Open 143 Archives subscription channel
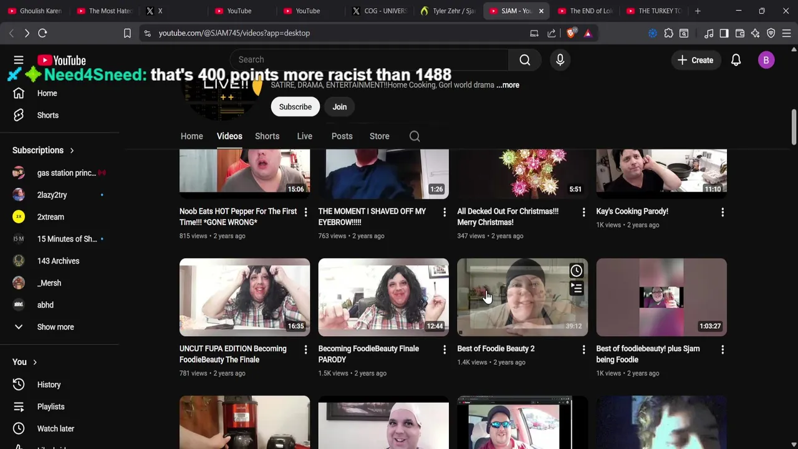 pyautogui.click(x=59, y=261)
